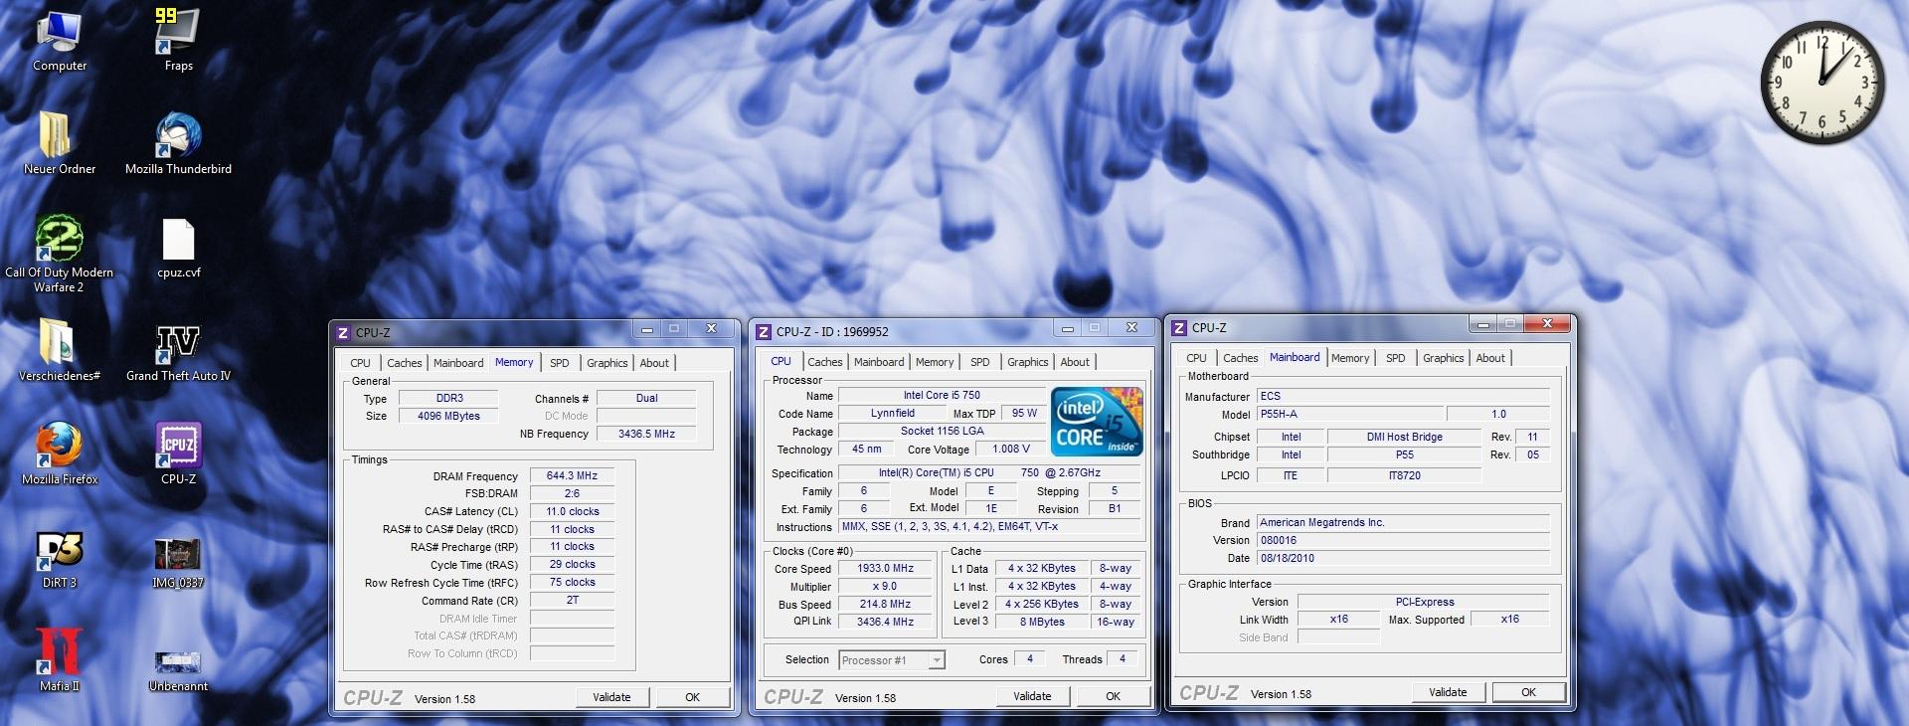The image size is (1909, 726).
Task: Open Graphics tab in CPU-Z ID 1969952 window
Action: [1027, 362]
